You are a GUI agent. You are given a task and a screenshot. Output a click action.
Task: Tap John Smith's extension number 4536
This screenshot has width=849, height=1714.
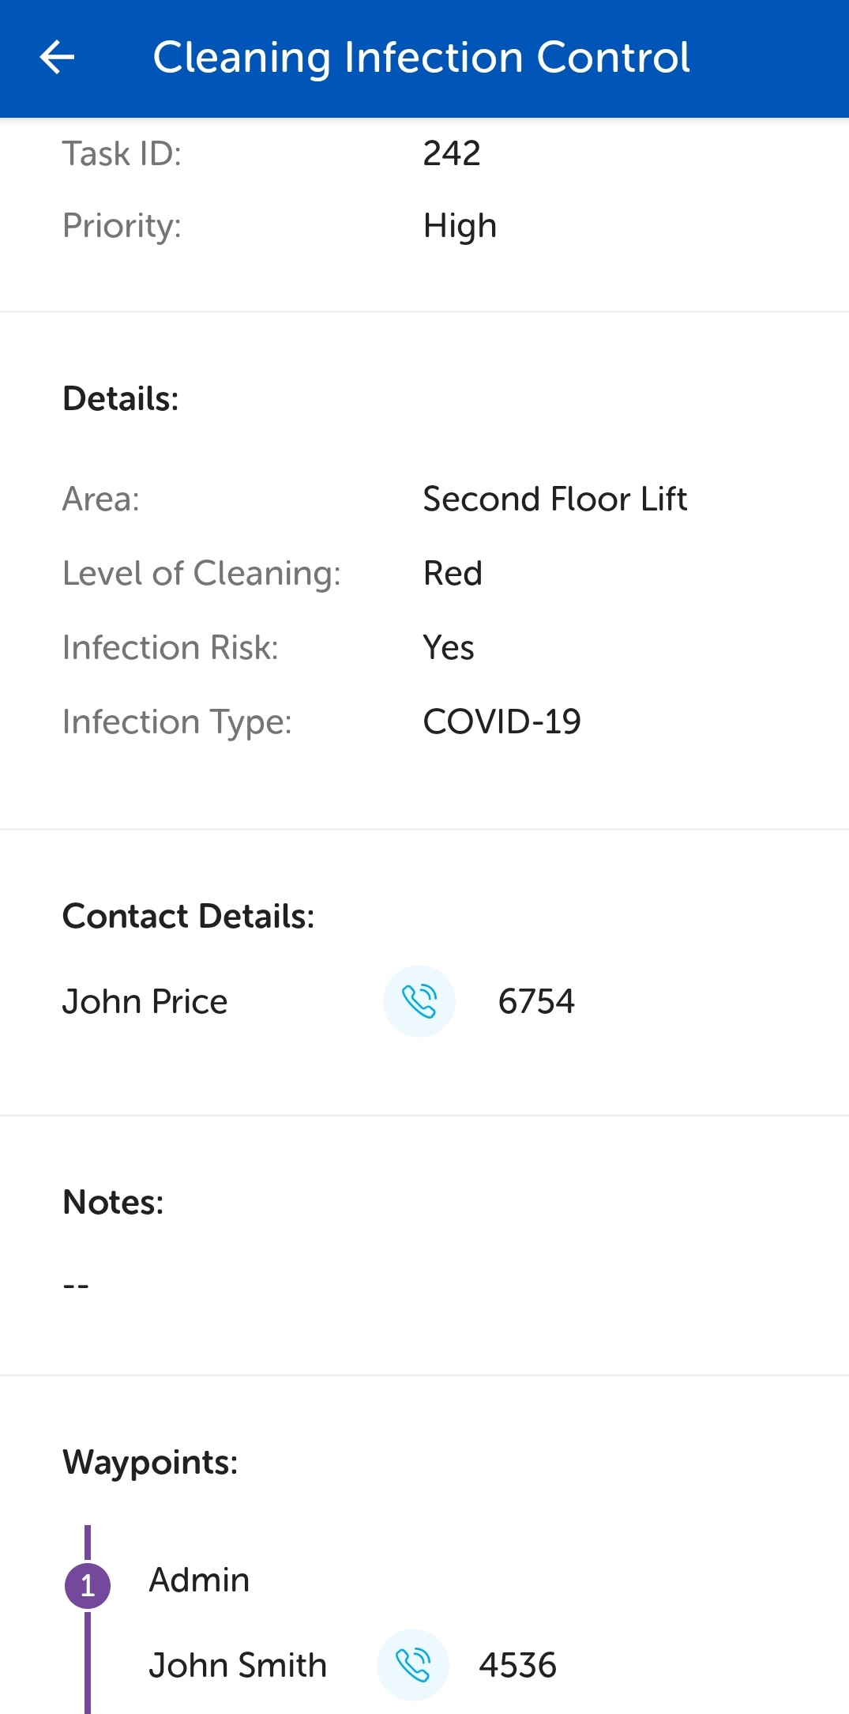point(518,1665)
